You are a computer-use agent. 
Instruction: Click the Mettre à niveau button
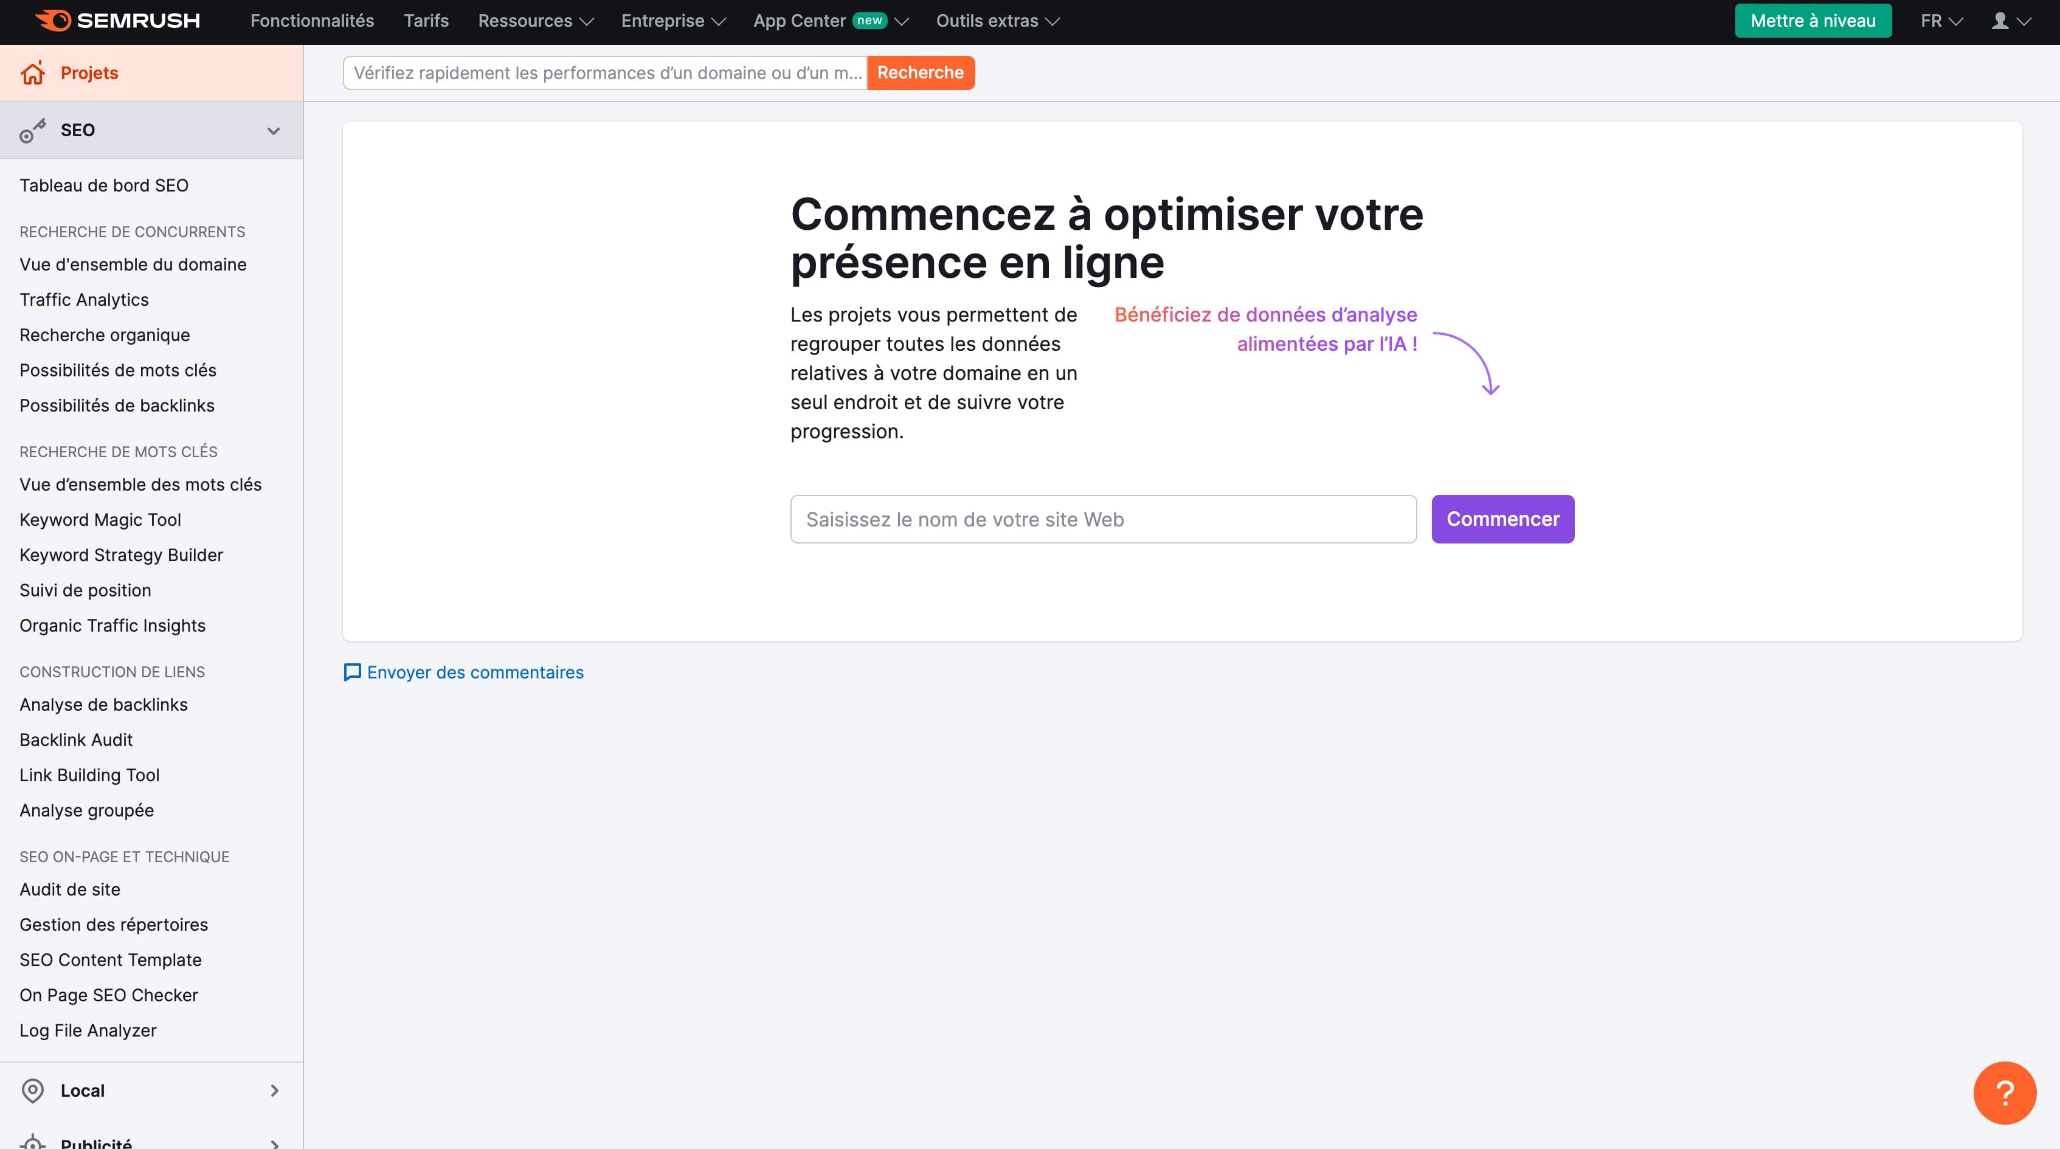pyautogui.click(x=1814, y=21)
